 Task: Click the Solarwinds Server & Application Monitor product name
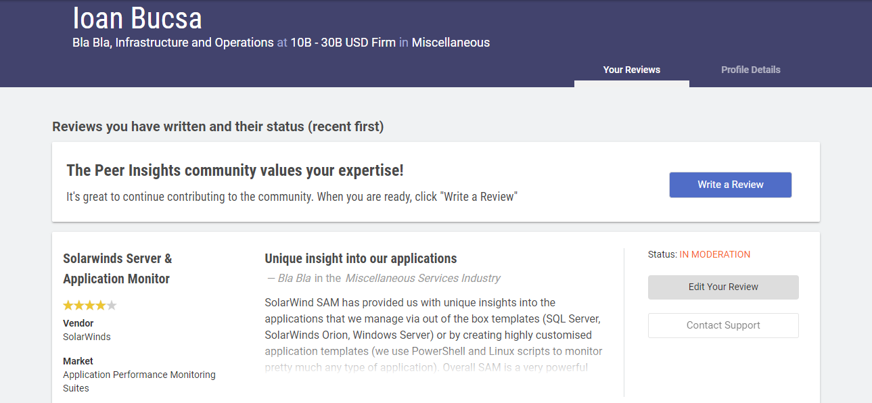pyautogui.click(x=117, y=268)
